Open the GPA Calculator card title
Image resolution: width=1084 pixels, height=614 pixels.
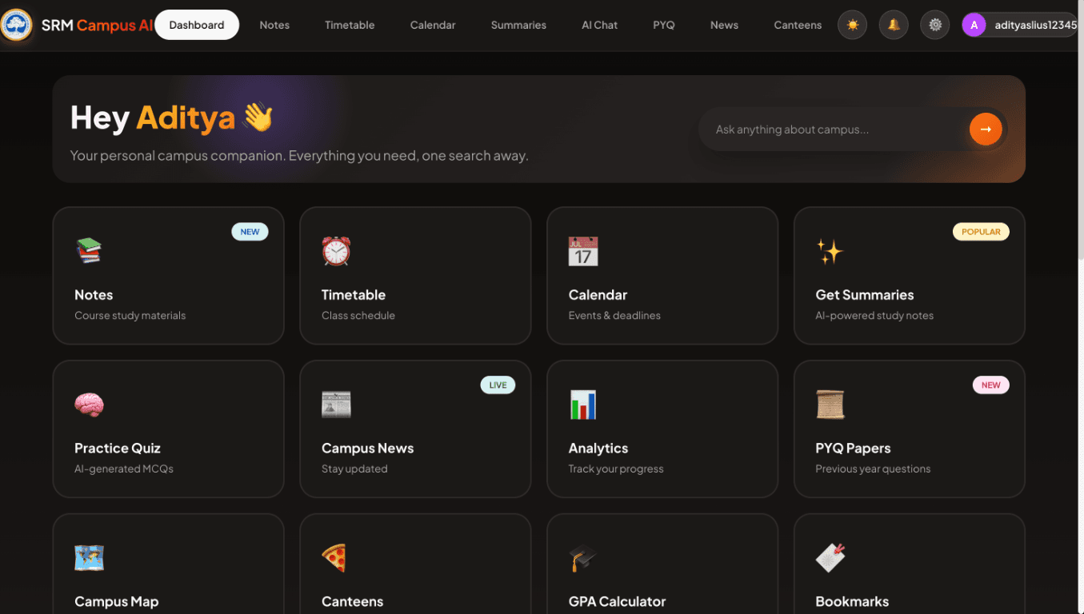tap(617, 602)
